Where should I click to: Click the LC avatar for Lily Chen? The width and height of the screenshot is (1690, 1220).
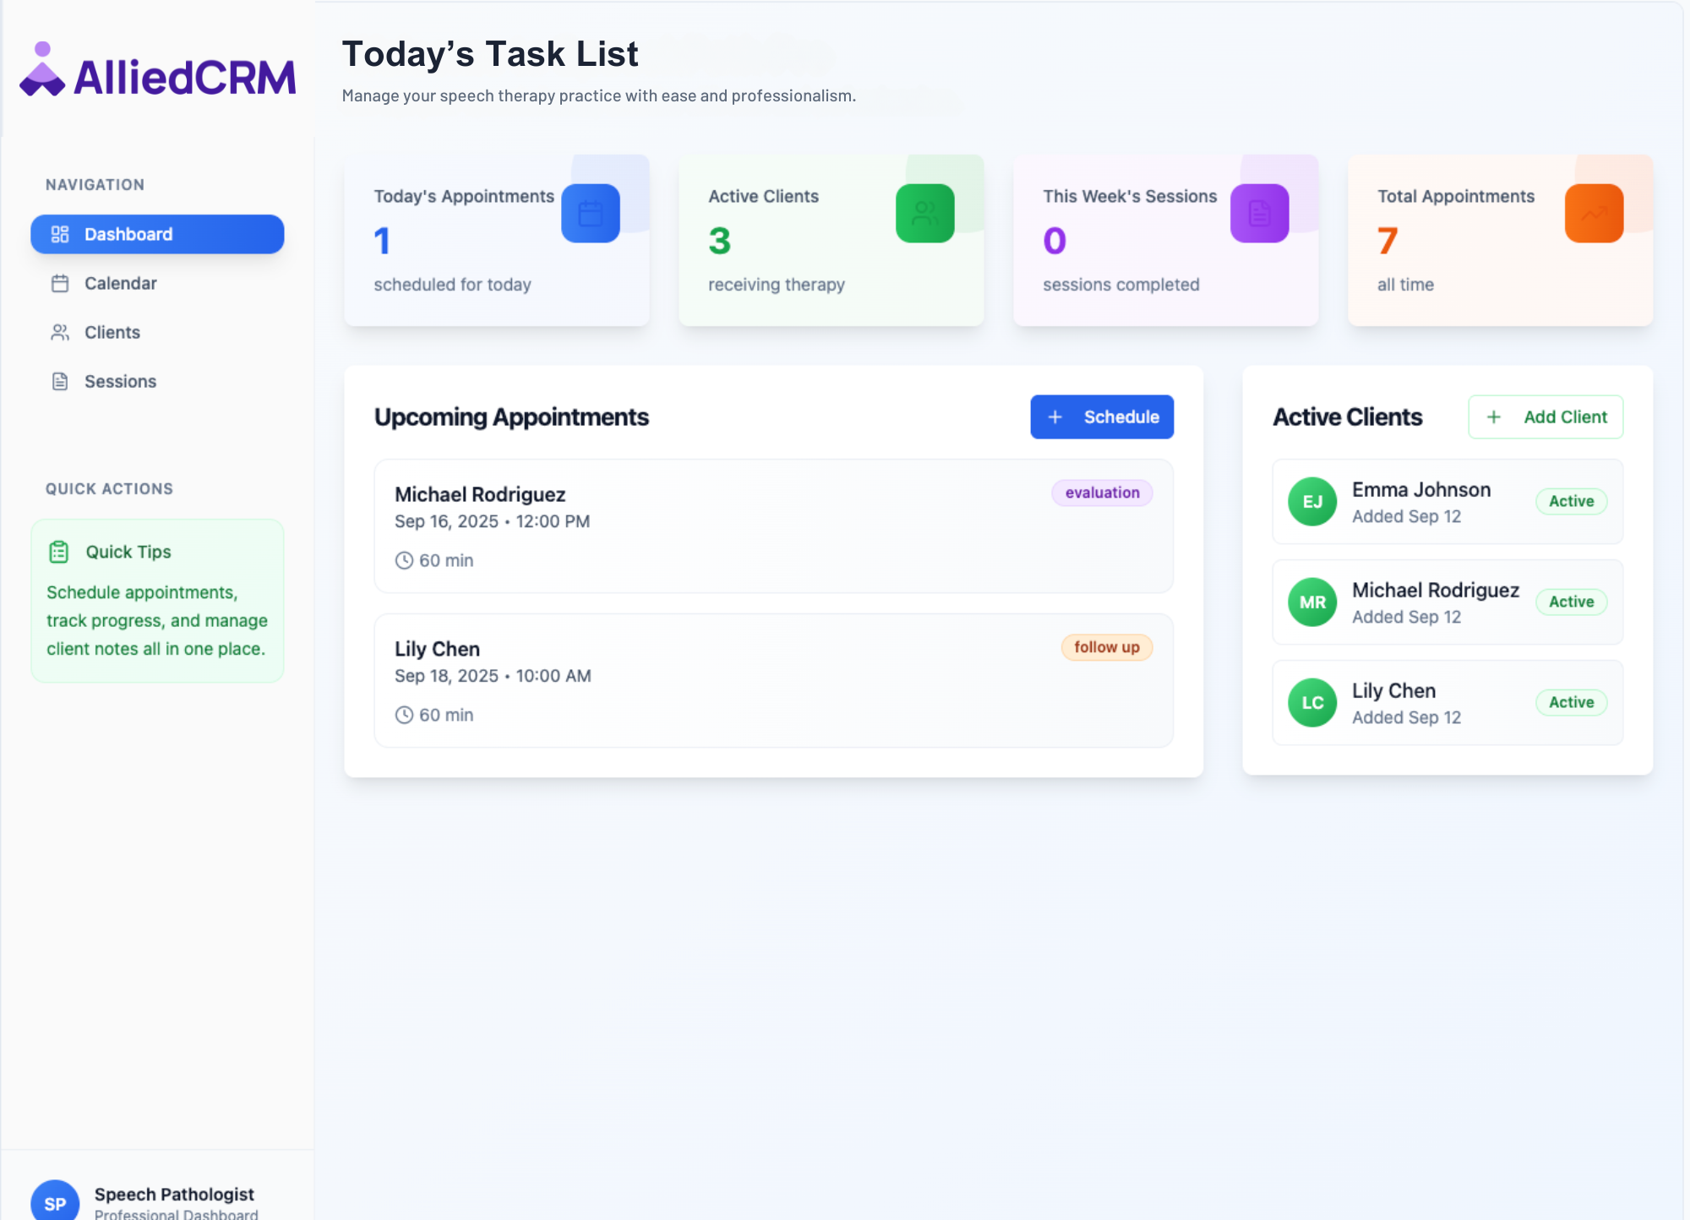[x=1311, y=703]
